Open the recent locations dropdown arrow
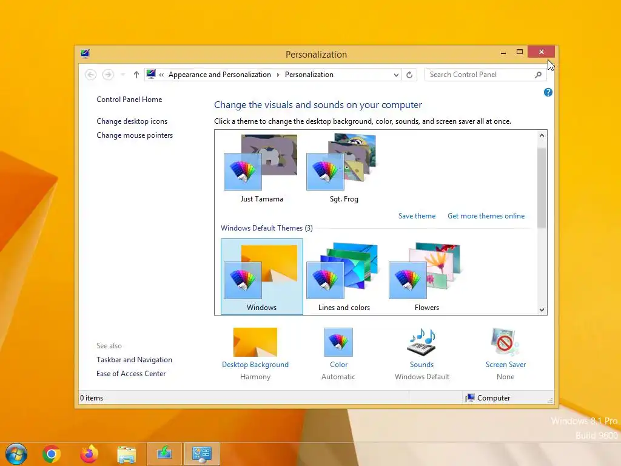Viewport: 621px width, 466px height. 123,75
